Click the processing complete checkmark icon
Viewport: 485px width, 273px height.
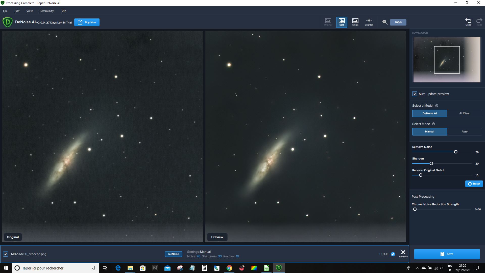393,254
